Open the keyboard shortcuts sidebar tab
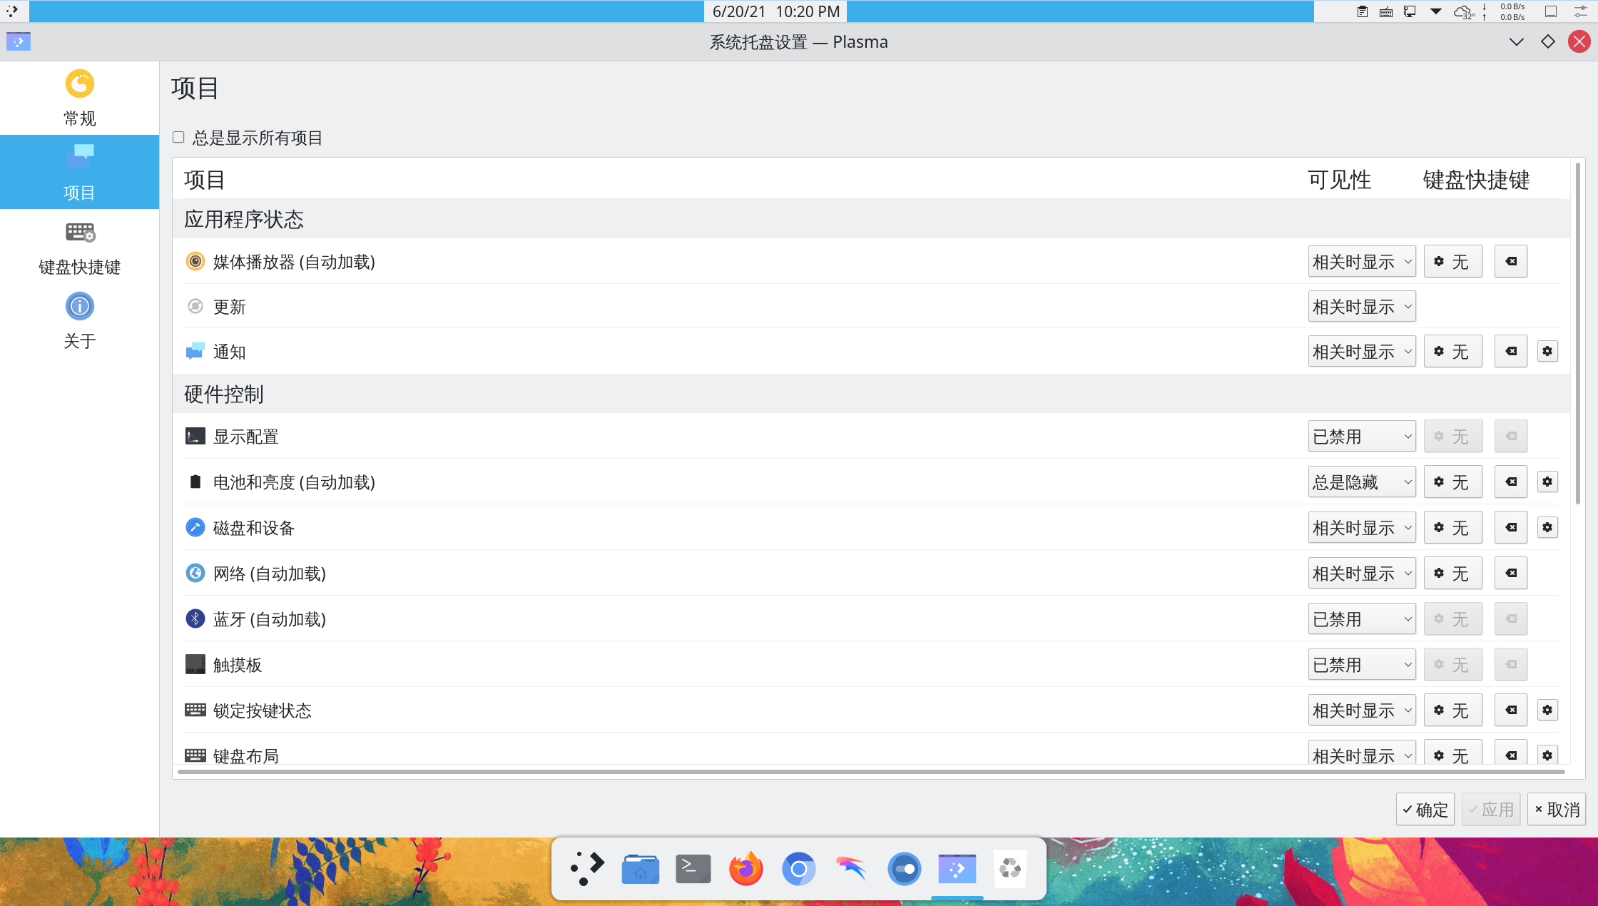 (79, 246)
